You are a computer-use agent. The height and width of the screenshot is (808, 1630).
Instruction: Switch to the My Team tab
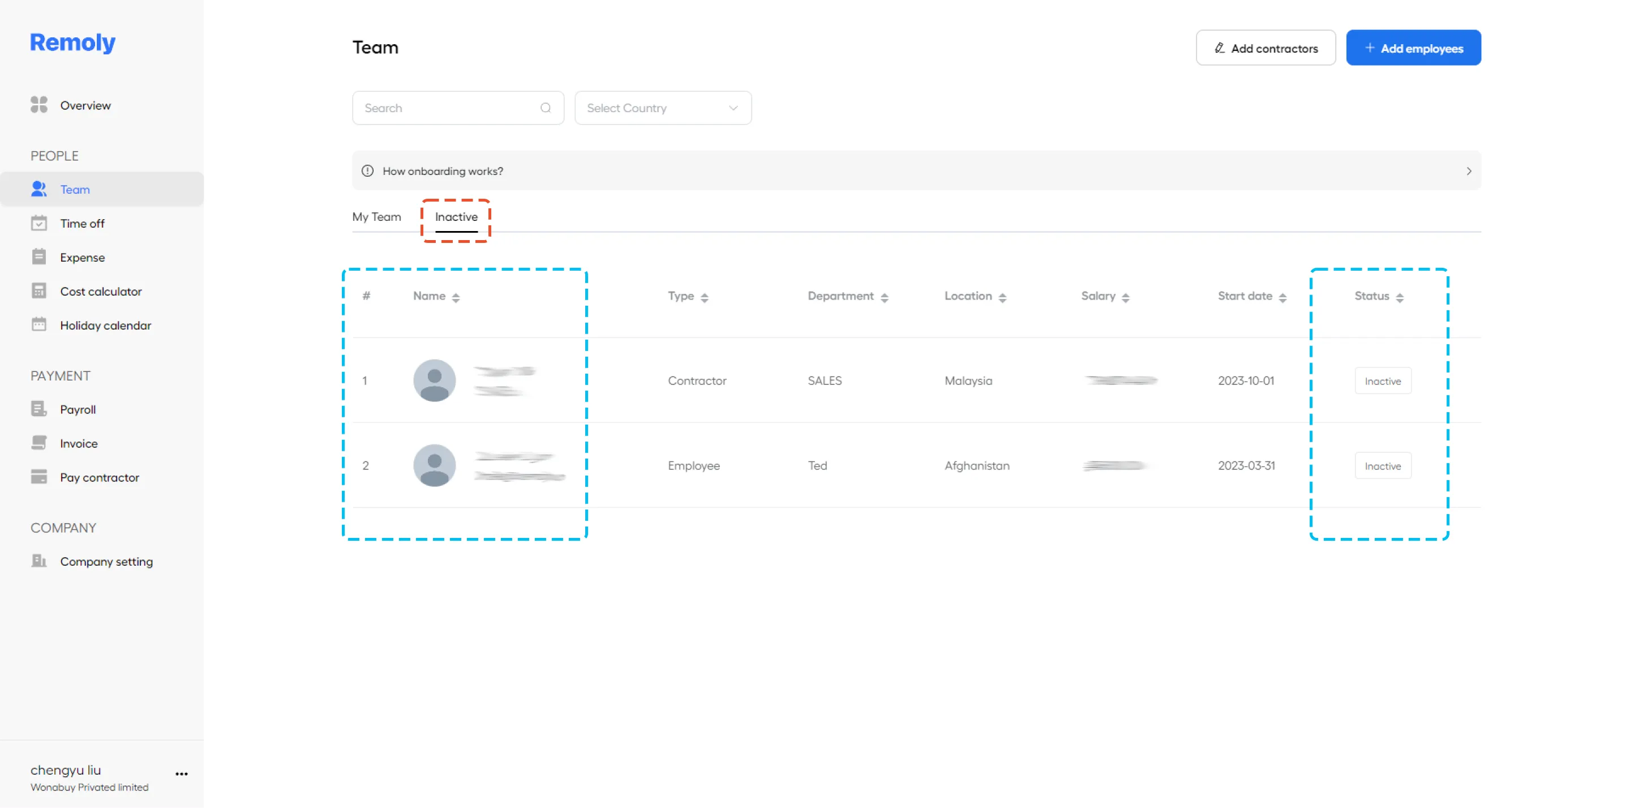(x=376, y=216)
